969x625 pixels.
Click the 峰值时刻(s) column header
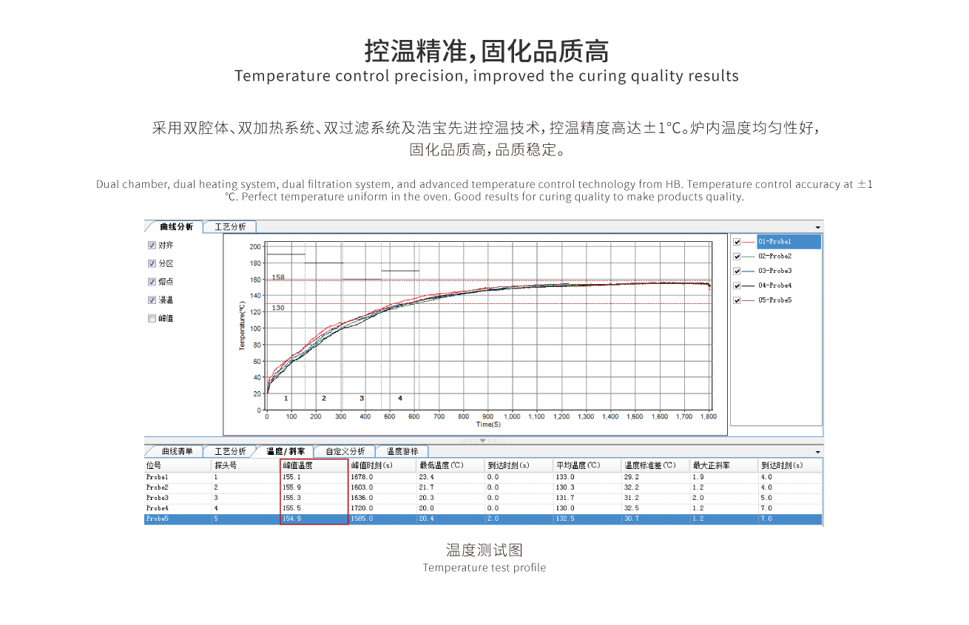click(382, 466)
